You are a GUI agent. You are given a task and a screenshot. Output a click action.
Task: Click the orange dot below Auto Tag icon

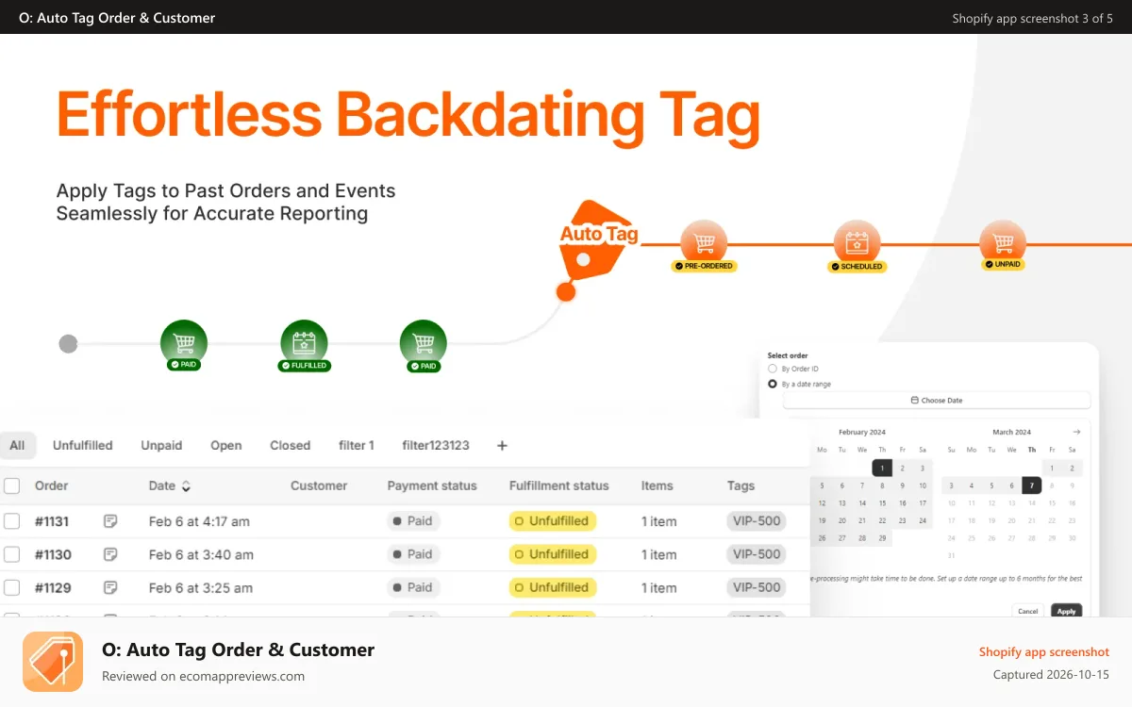566,291
